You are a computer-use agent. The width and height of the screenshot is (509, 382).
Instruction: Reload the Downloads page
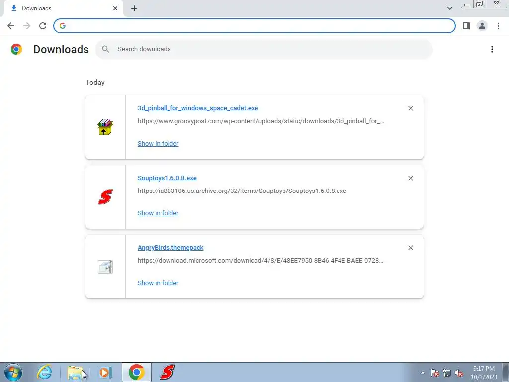point(43,26)
